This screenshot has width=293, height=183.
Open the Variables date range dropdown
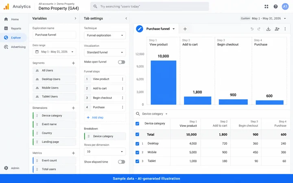[x=55, y=52]
